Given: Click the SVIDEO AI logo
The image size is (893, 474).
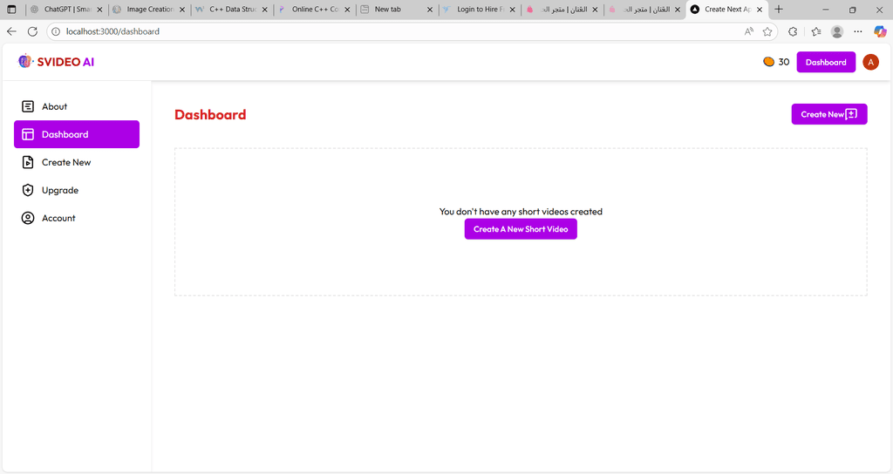Looking at the screenshot, I should pos(56,62).
